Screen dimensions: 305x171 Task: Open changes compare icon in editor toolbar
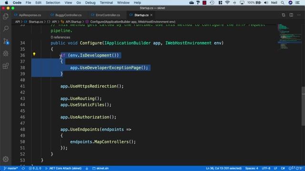tap(284, 15)
